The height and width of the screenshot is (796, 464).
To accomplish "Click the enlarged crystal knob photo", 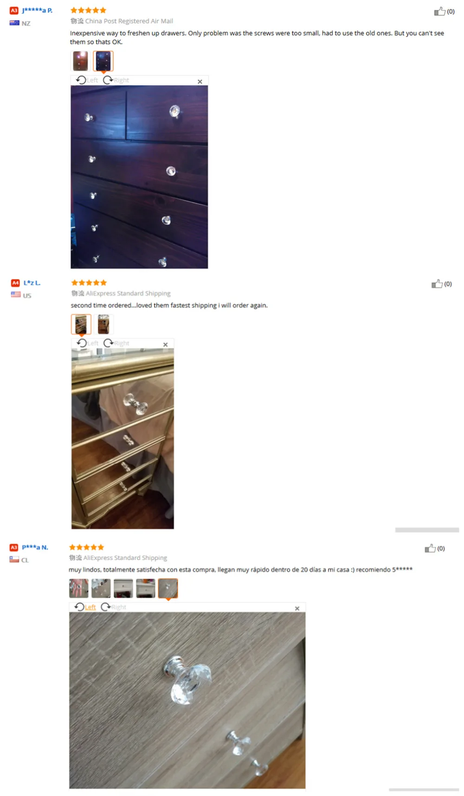I will pyautogui.click(x=187, y=700).
